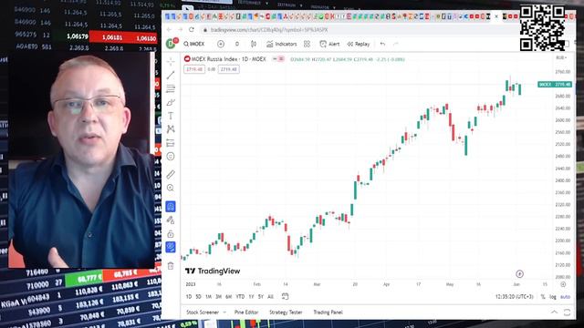Open the chart patterns tool

(171, 129)
